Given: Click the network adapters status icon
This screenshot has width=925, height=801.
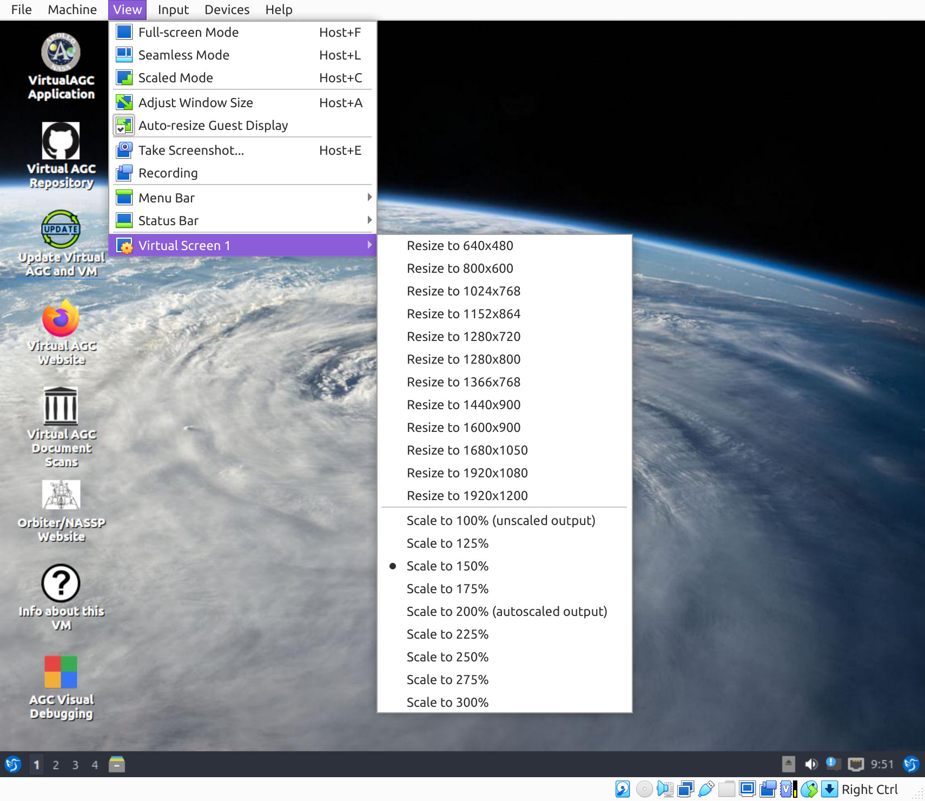Looking at the screenshot, I should tap(685, 789).
